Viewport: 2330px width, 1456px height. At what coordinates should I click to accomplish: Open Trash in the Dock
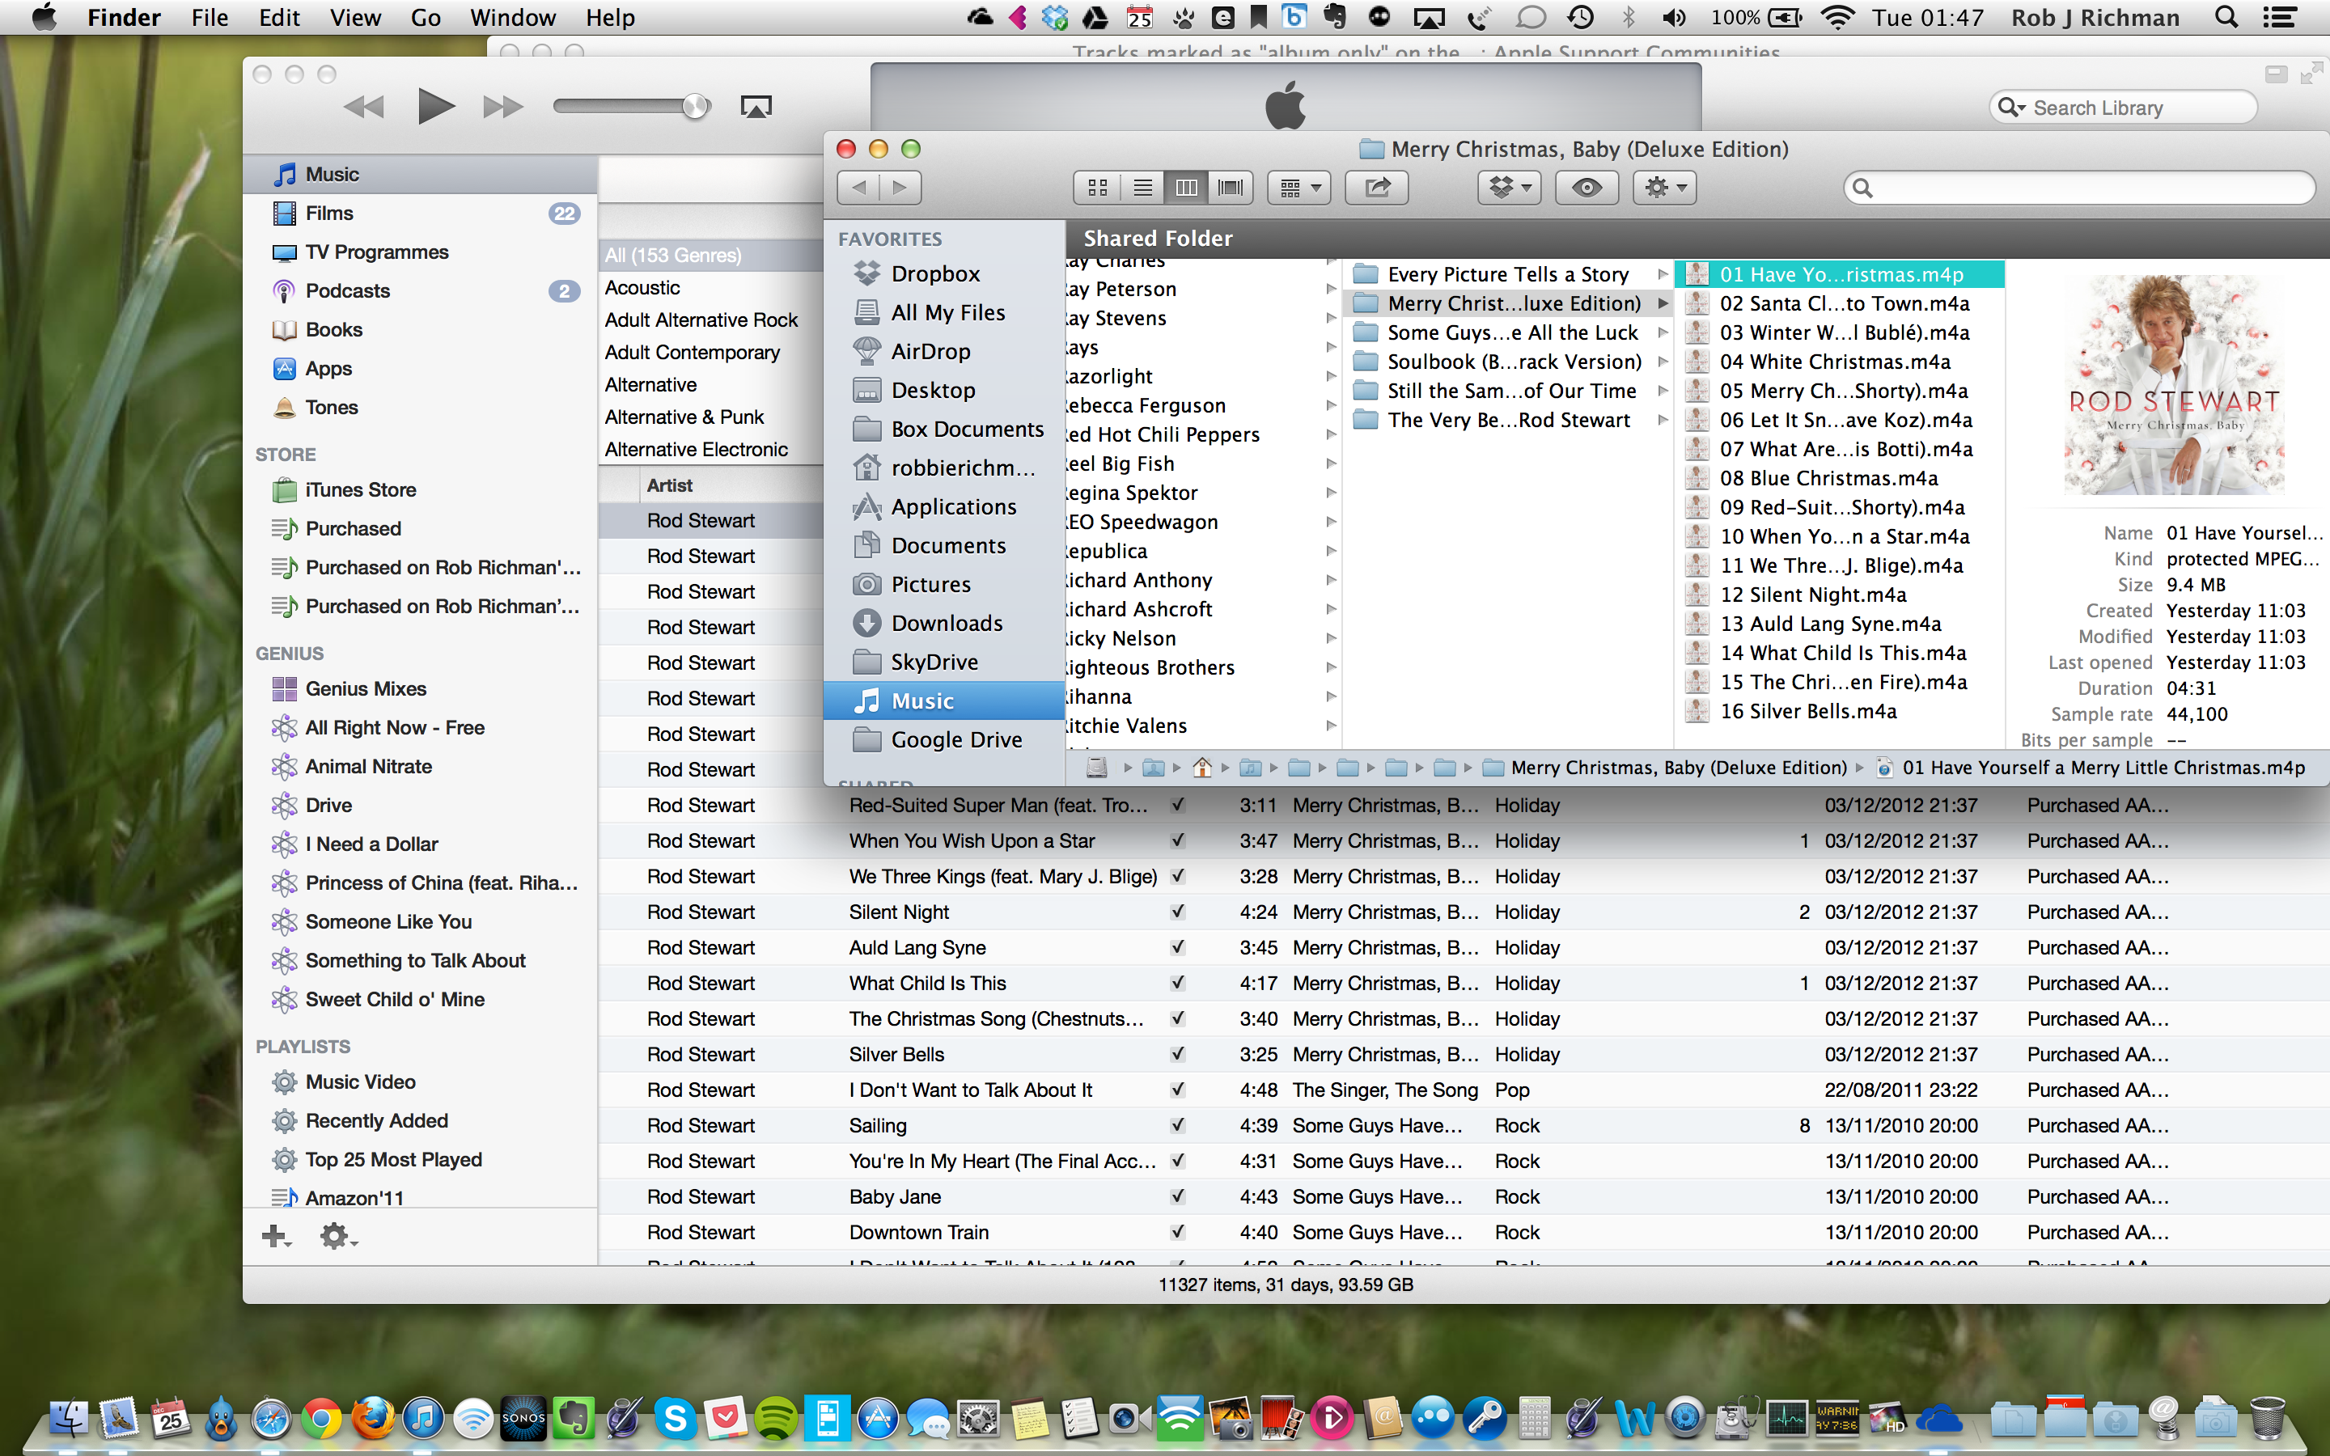click(x=2266, y=1417)
